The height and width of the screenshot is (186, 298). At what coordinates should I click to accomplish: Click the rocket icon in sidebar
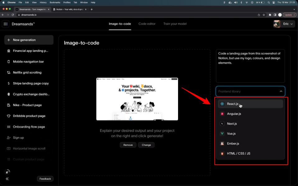pyautogui.click(x=7, y=172)
